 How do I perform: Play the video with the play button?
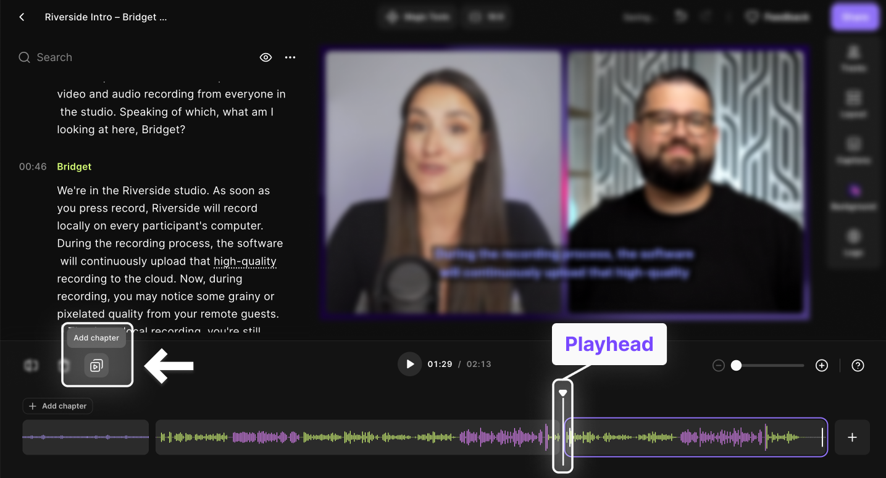tap(409, 364)
